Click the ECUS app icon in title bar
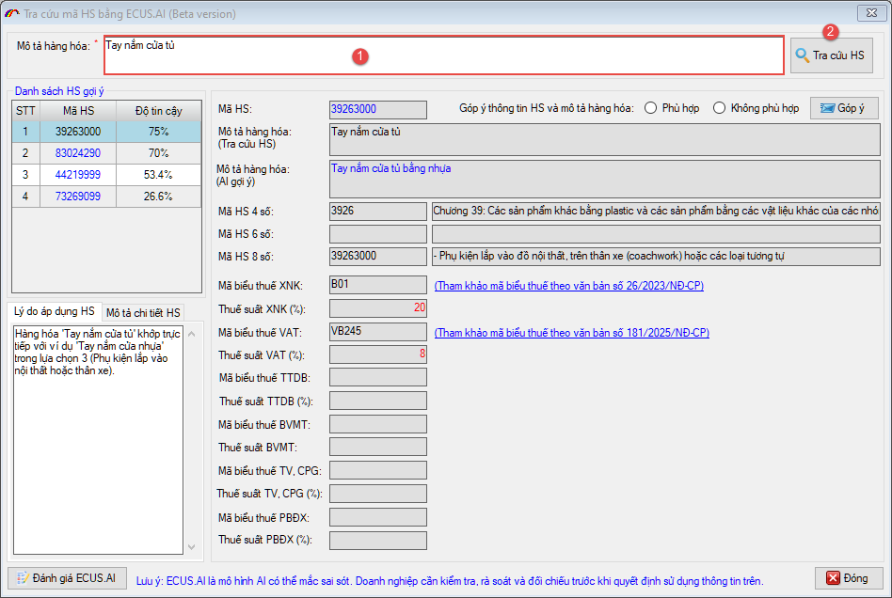892x598 pixels. (12, 14)
